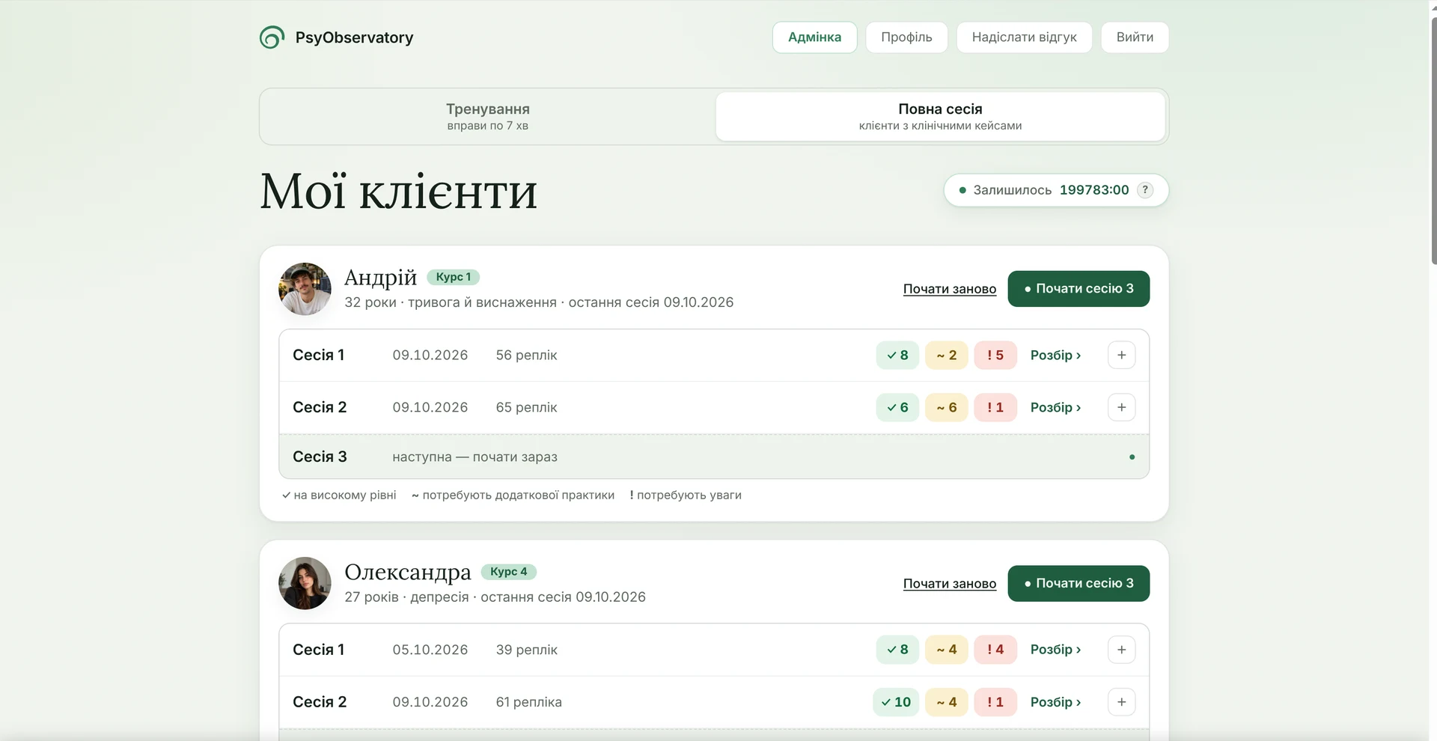Expand Oleksandra's Session 1 with the plus button
Screen dimensions: 1437x741
(x=1121, y=650)
